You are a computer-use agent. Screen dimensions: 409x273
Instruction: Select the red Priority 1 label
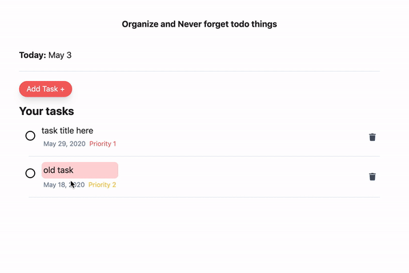point(102,144)
